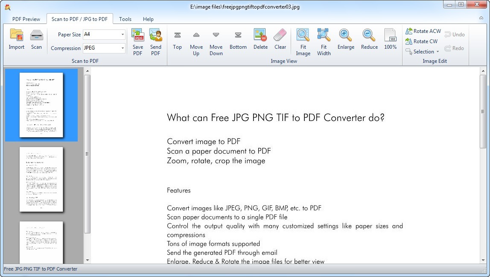Click the Save PDF icon
Image resolution: width=490 pixels, height=277 pixels.
[x=137, y=41]
